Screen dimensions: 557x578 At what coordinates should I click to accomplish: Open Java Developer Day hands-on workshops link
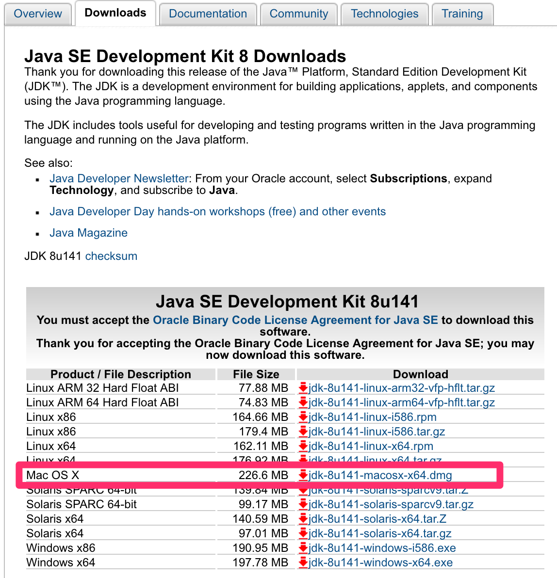click(x=217, y=211)
